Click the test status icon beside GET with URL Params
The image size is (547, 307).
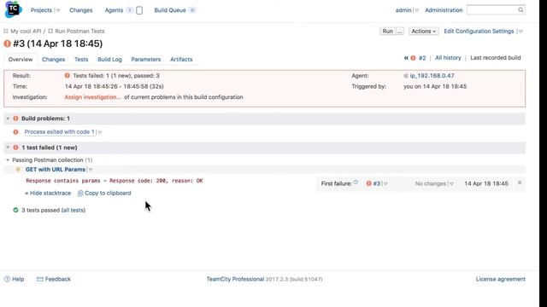coord(18,170)
